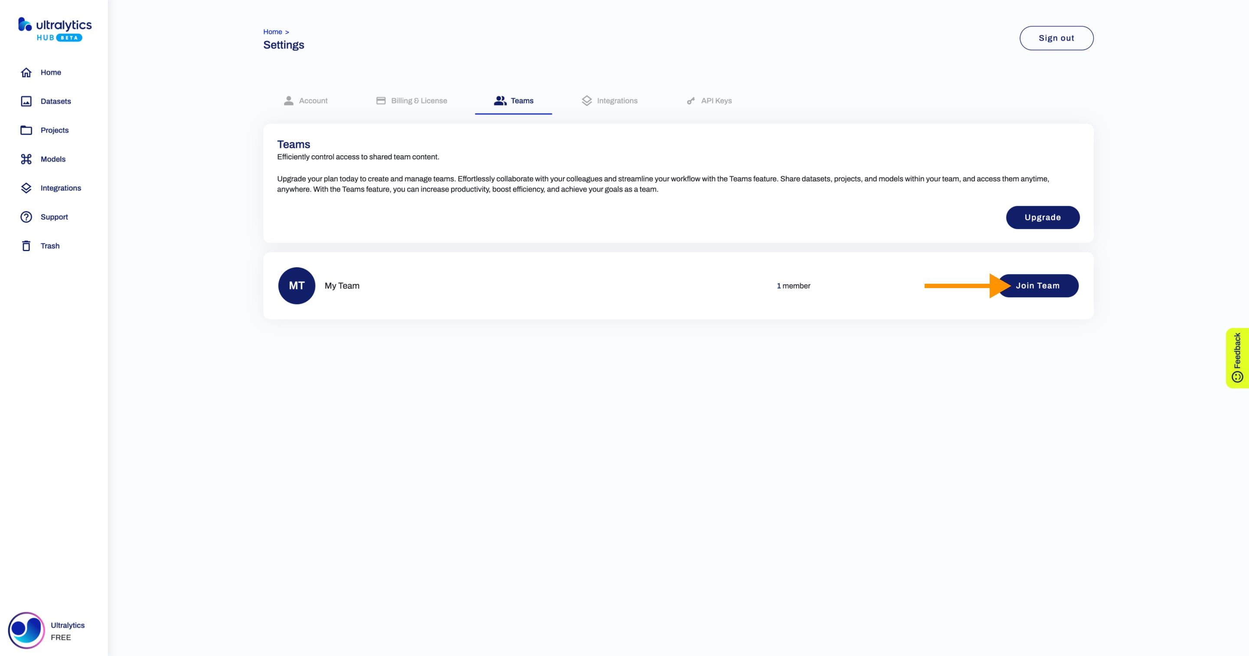This screenshot has width=1249, height=656.
Task: Click the Teams icon on settings tab
Action: pyautogui.click(x=499, y=100)
